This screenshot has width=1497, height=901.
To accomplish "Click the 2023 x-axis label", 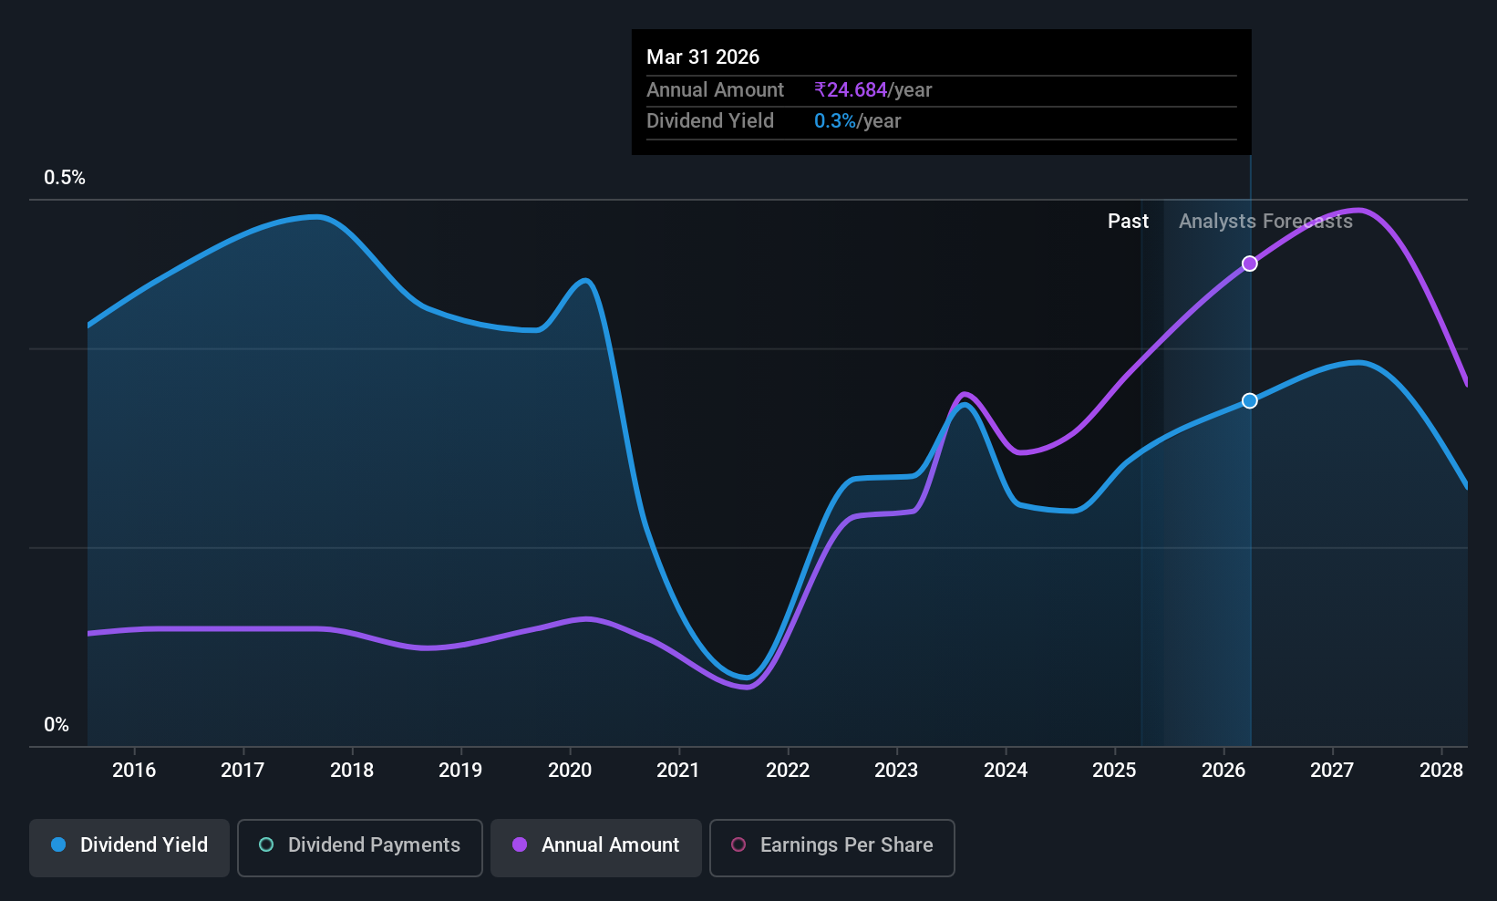I will coord(896,771).
